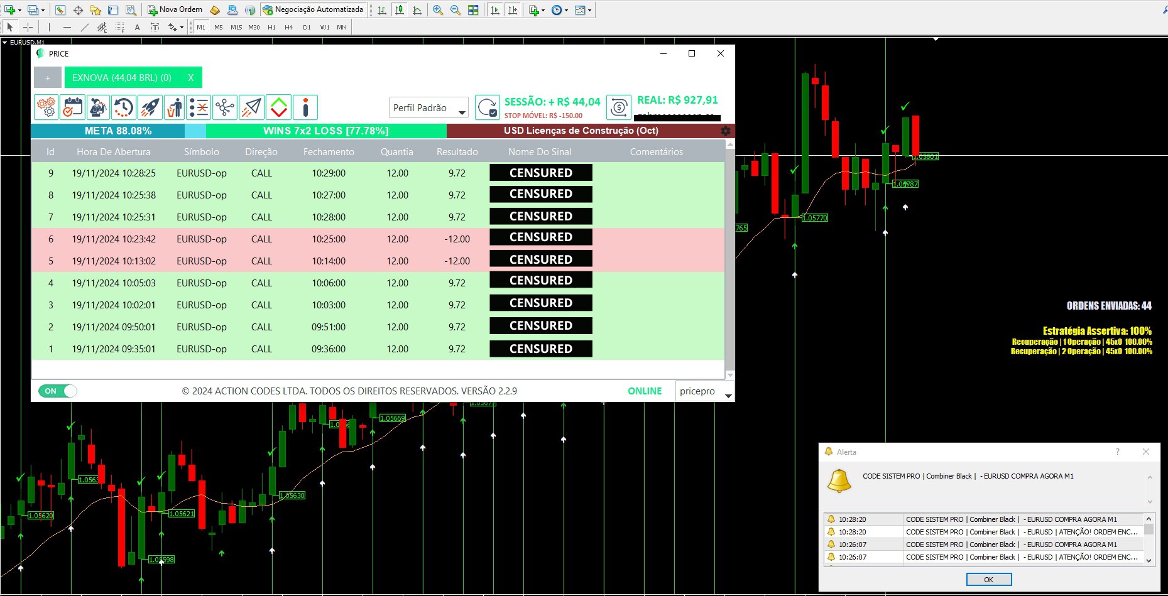Screen dimensions: 1168x596
Task: Open the Telegram paper plane icon
Action: [x=251, y=107]
